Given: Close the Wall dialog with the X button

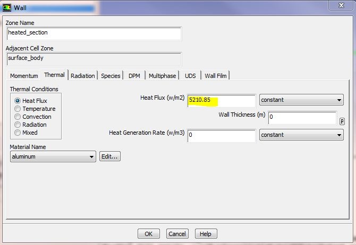Looking at the screenshot, I should [x=341, y=5].
